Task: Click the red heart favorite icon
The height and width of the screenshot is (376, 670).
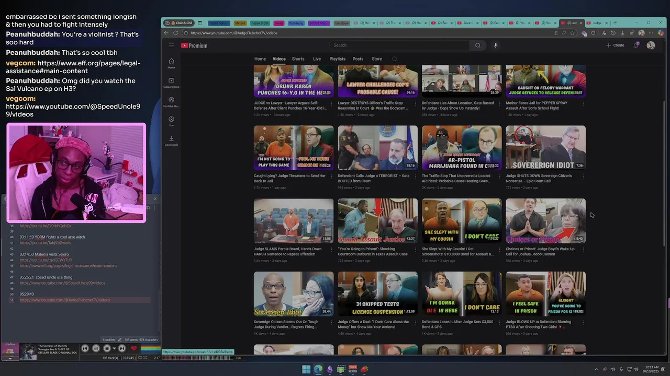Action: 133,348
